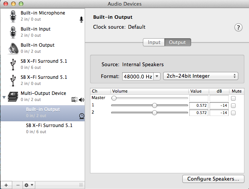249x189 pixels.
Task: Open the gear action menu
Action: 28,185
